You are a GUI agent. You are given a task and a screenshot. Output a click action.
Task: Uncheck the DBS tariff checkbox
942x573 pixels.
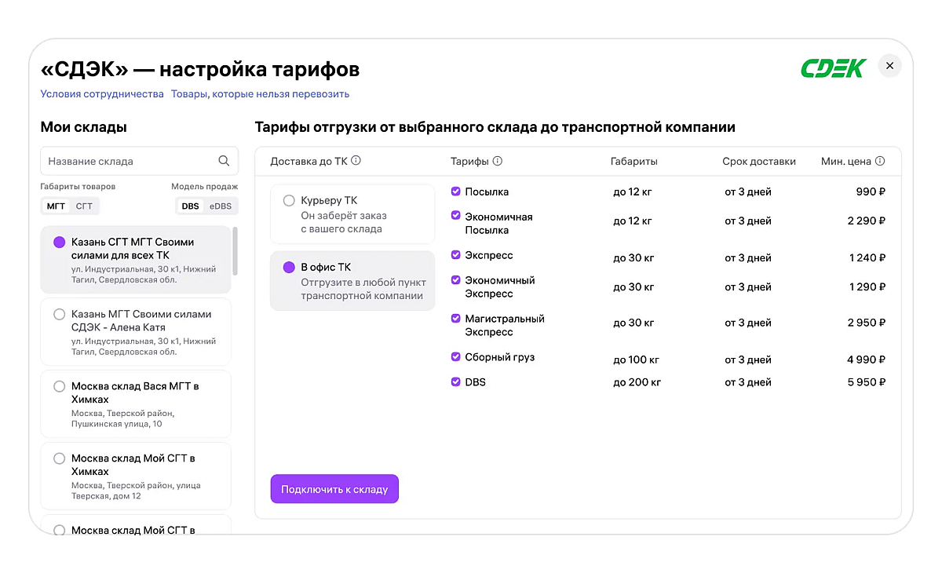tap(455, 381)
